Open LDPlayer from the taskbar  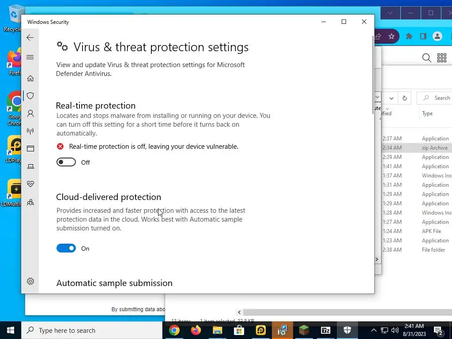260,330
